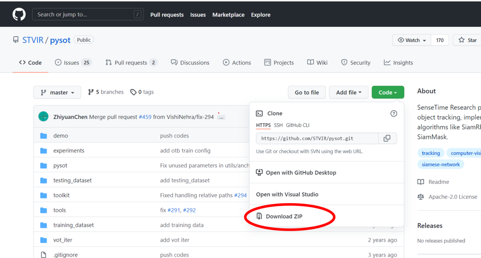Screen dimensions: 481x258
Task: Click the Go to file button
Action: tap(307, 93)
